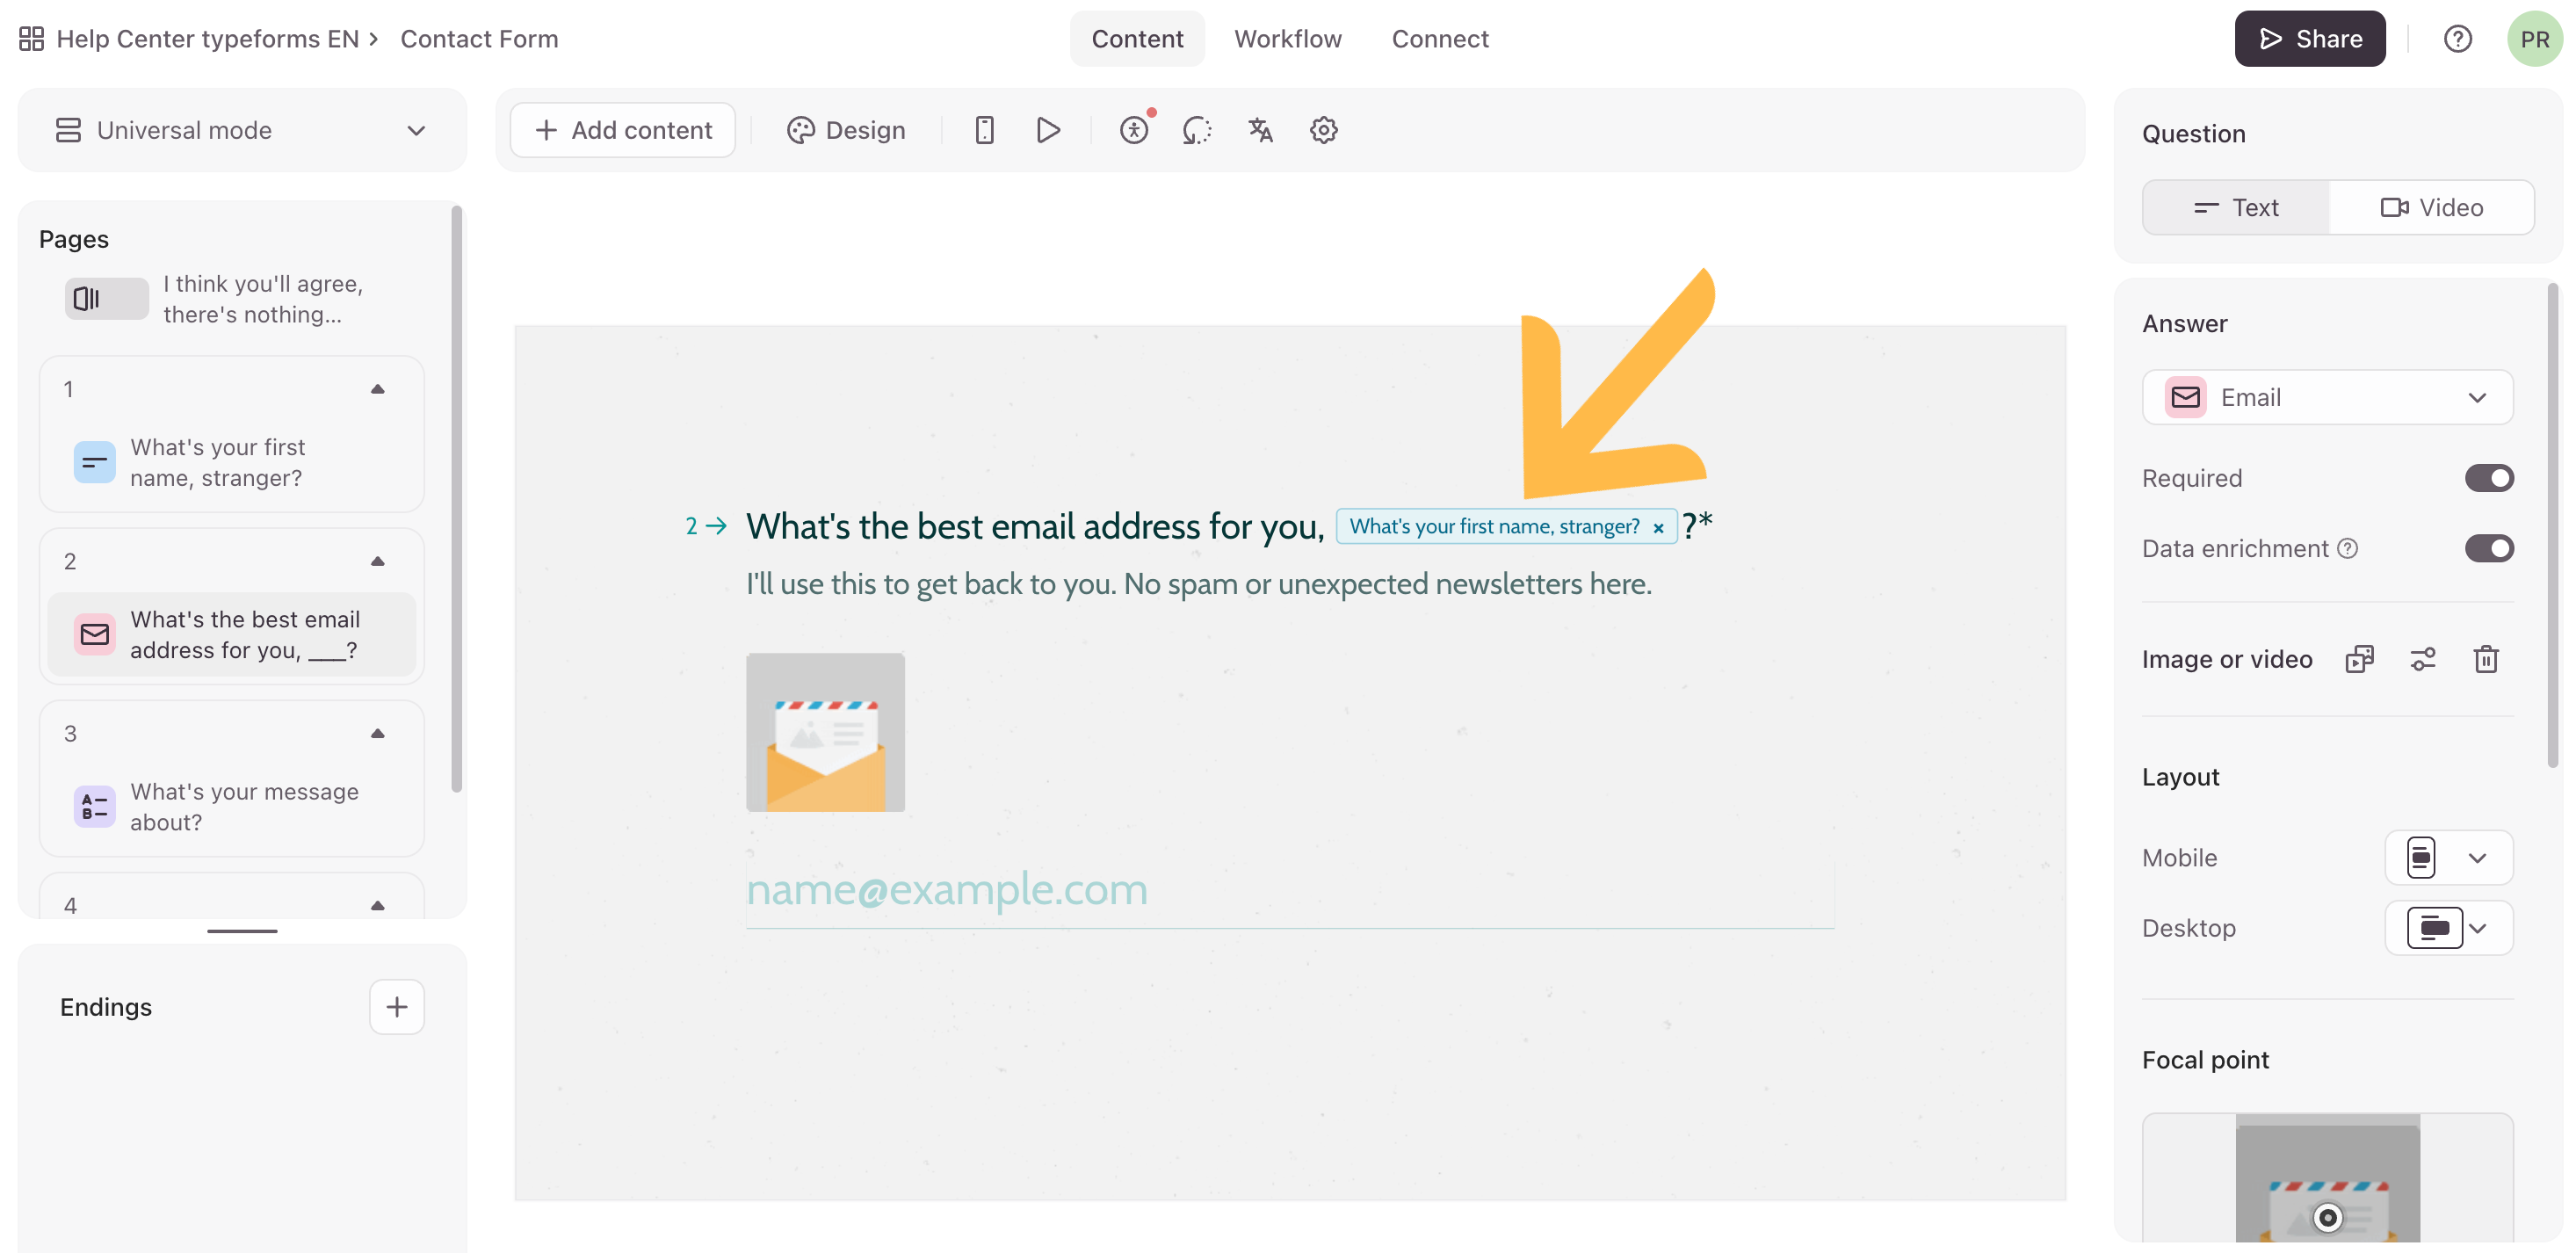Open the Email answer type dropdown
Screen dimensions: 2576x1253
coord(2327,397)
